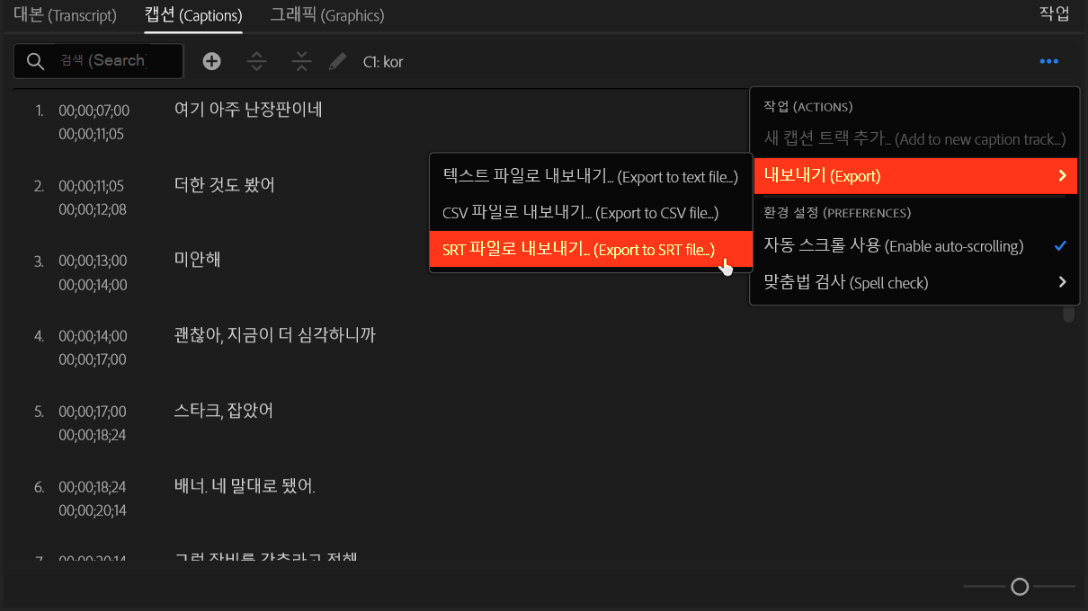Image resolution: width=1088 pixels, height=611 pixels.
Task: Focus the caption Search field
Action: point(99,61)
